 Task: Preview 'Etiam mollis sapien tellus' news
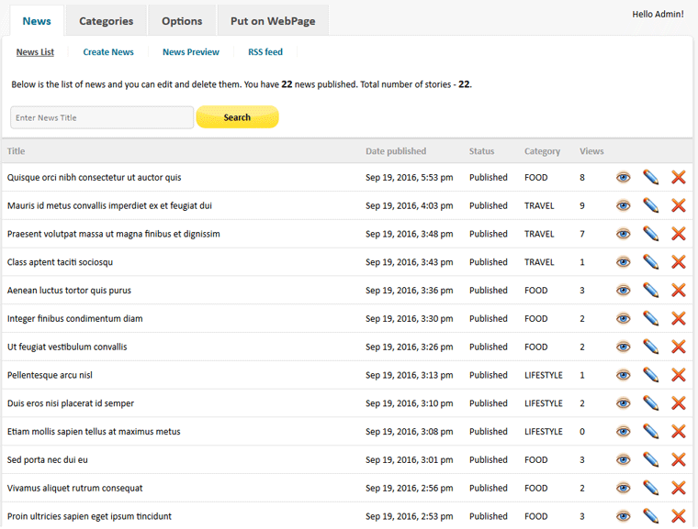624,432
